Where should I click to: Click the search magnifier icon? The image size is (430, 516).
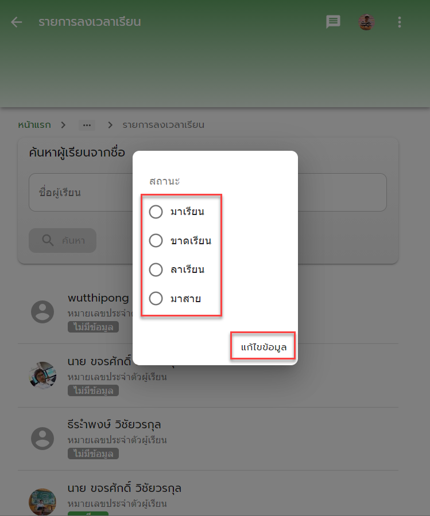pos(48,240)
